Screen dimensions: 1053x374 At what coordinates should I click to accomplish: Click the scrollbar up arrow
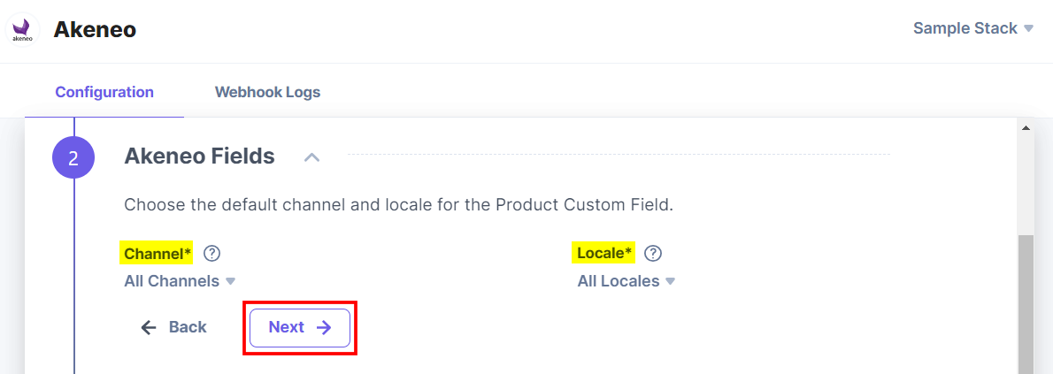pos(1026,128)
